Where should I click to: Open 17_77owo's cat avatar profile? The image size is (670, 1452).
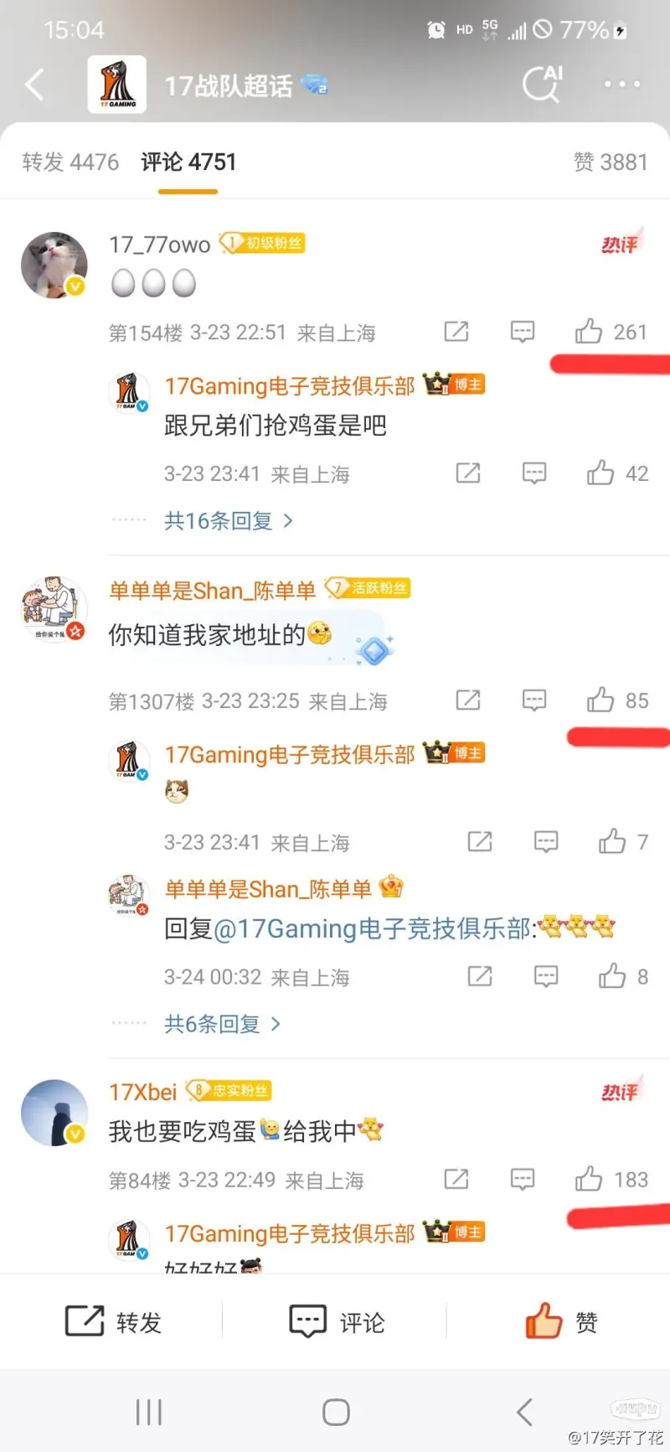pyautogui.click(x=54, y=266)
